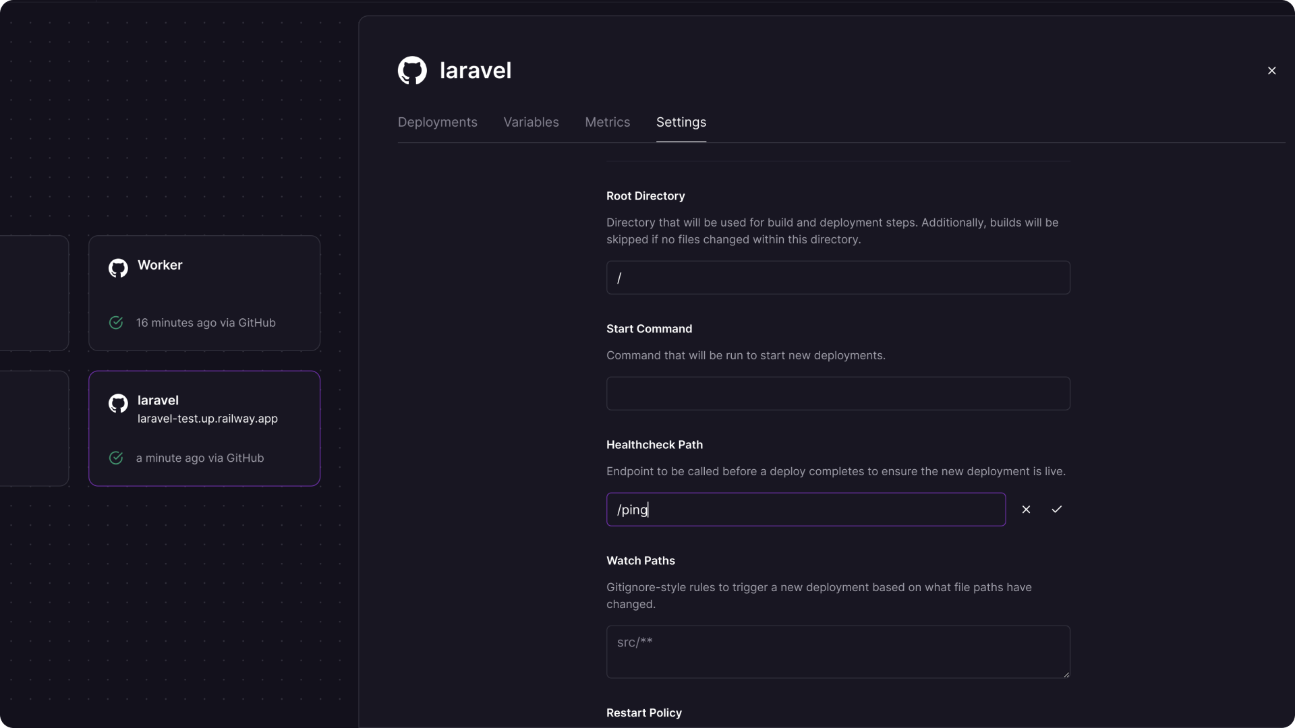Click the success check icon on laravel card
Image resolution: width=1295 pixels, height=728 pixels.
pyautogui.click(x=116, y=458)
